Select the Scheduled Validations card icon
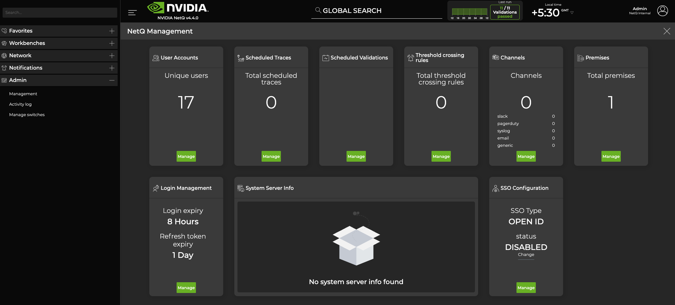Image resolution: width=675 pixels, height=305 pixels. pos(325,57)
